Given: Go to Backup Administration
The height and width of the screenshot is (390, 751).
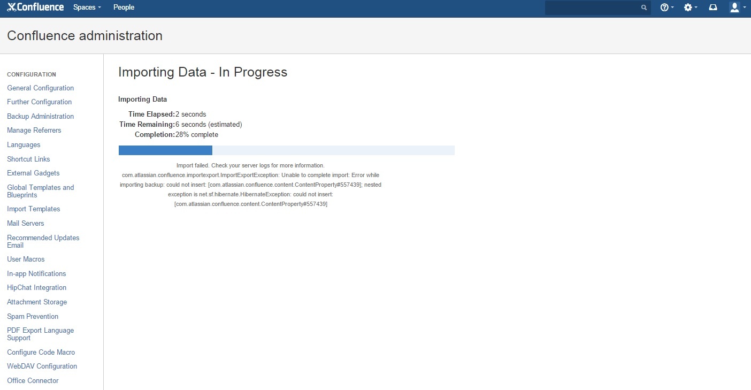Looking at the screenshot, I should [41, 116].
